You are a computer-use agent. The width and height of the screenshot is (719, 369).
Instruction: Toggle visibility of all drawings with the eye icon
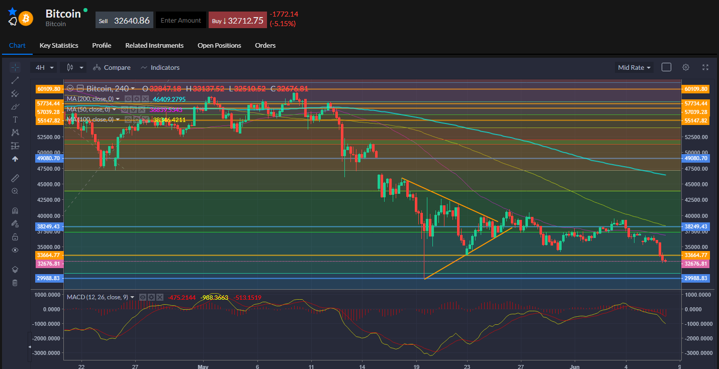[15, 250]
